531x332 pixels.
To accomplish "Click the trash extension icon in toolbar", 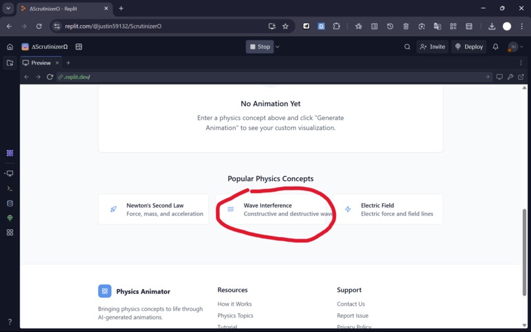I will 406,26.
